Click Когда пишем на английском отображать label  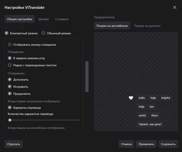point(36,128)
